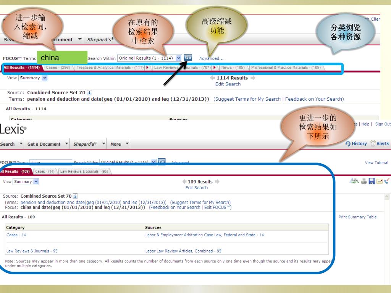Click next-results arrow beside 1114 Results

tap(253, 78)
